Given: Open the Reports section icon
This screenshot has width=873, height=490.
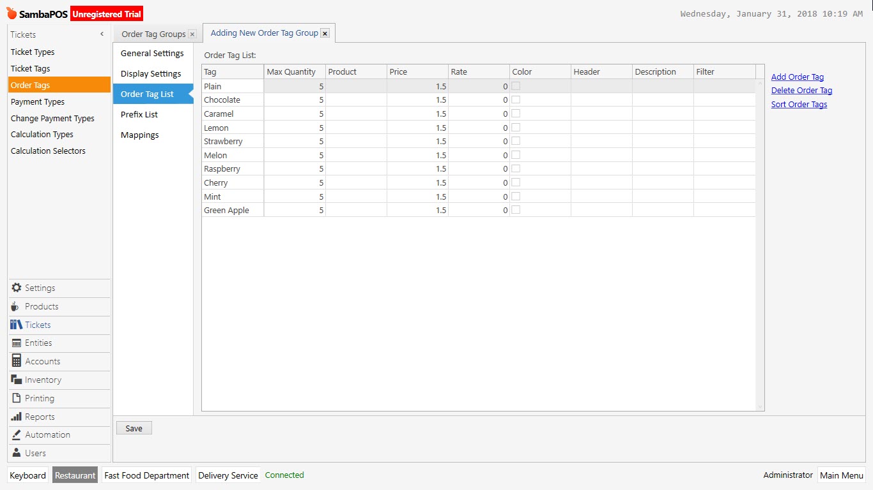Looking at the screenshot, I should (16, 417).
